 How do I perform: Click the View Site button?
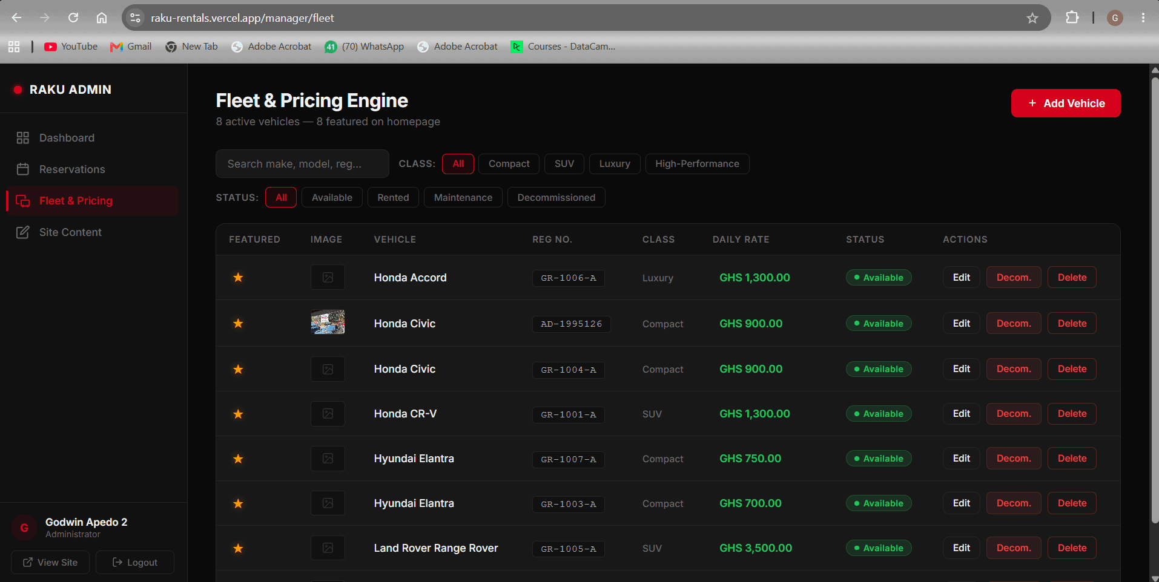pos(50,562)
